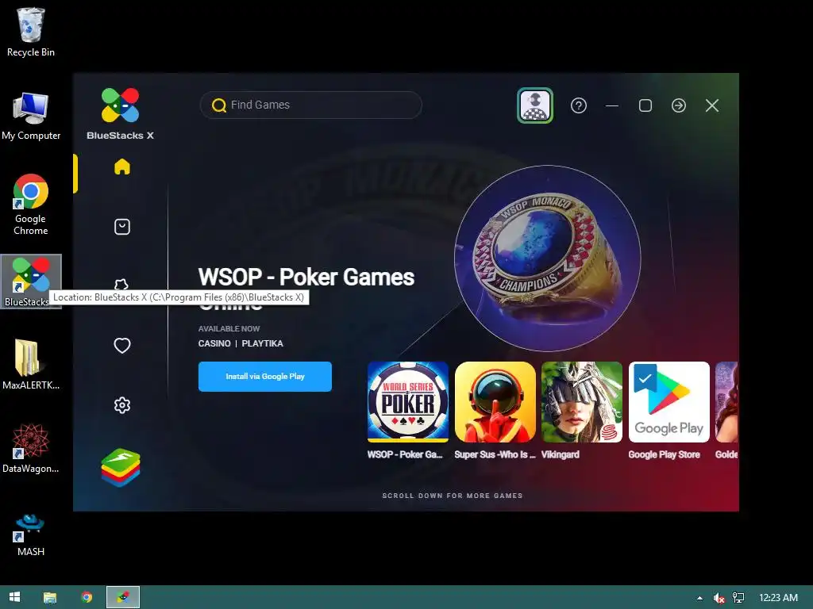Select the Recycle Bin desktop icon
This screenshot has height=609, width=813.
[x=31, y=32]
